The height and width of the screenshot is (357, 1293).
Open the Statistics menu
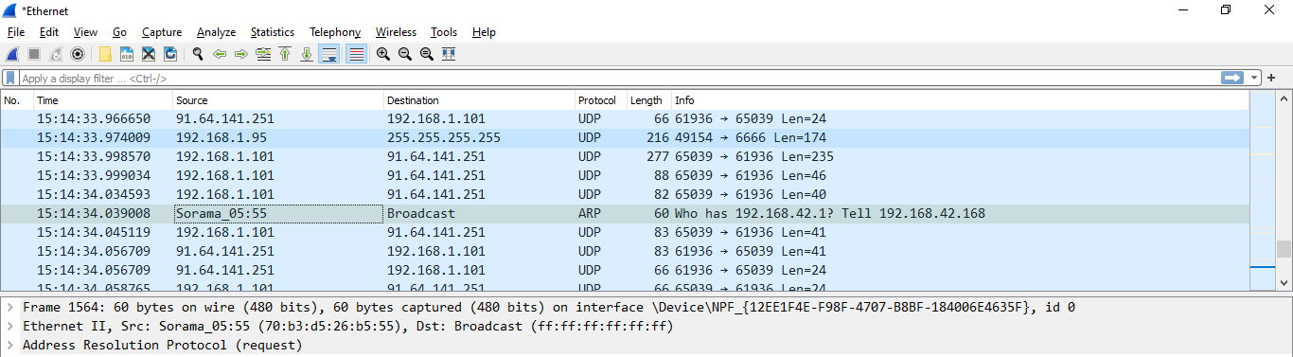click(272, 32)
